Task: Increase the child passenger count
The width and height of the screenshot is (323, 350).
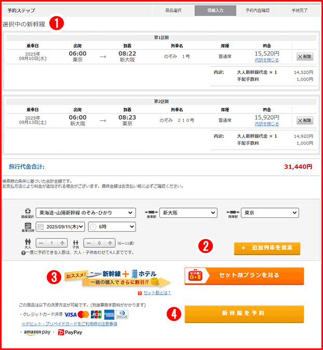Action: point(110,243)
